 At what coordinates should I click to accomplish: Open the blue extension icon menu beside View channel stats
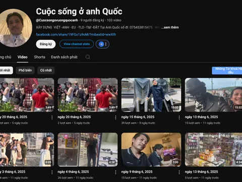[102, 44]
